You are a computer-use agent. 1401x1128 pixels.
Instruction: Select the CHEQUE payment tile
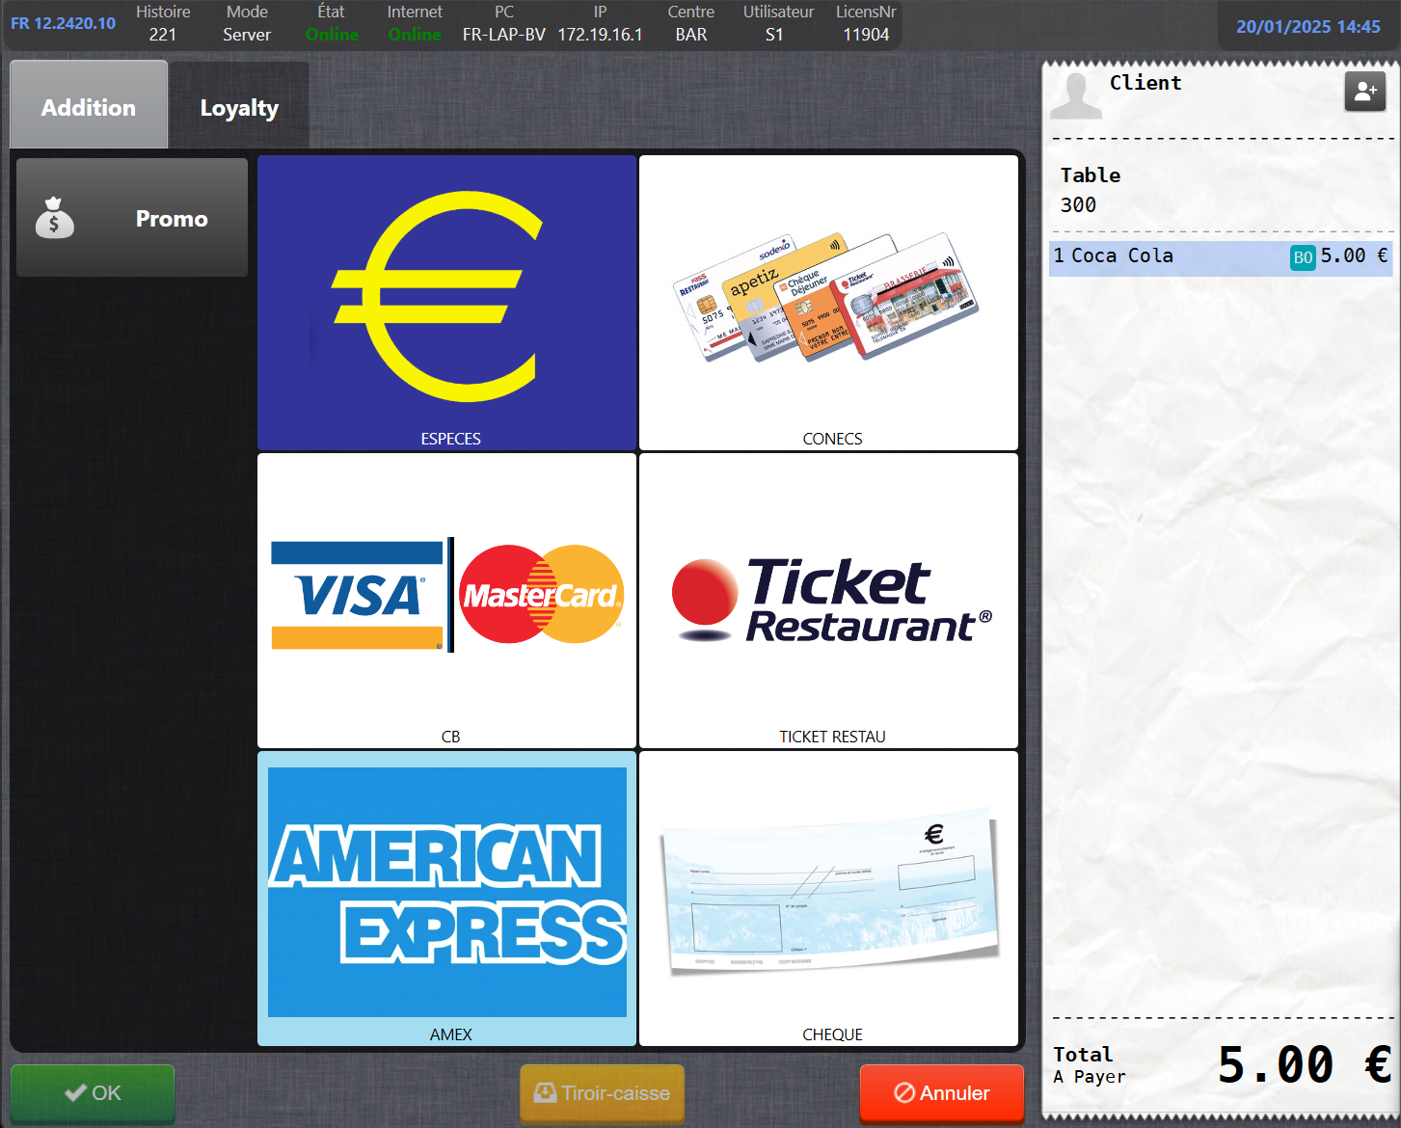pyautogui.click(x=828, y=898)
